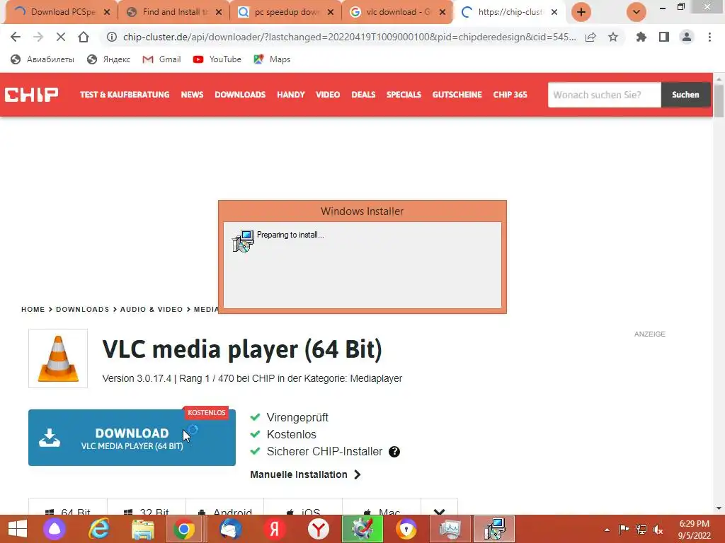Close the vlc download tab

443,12
